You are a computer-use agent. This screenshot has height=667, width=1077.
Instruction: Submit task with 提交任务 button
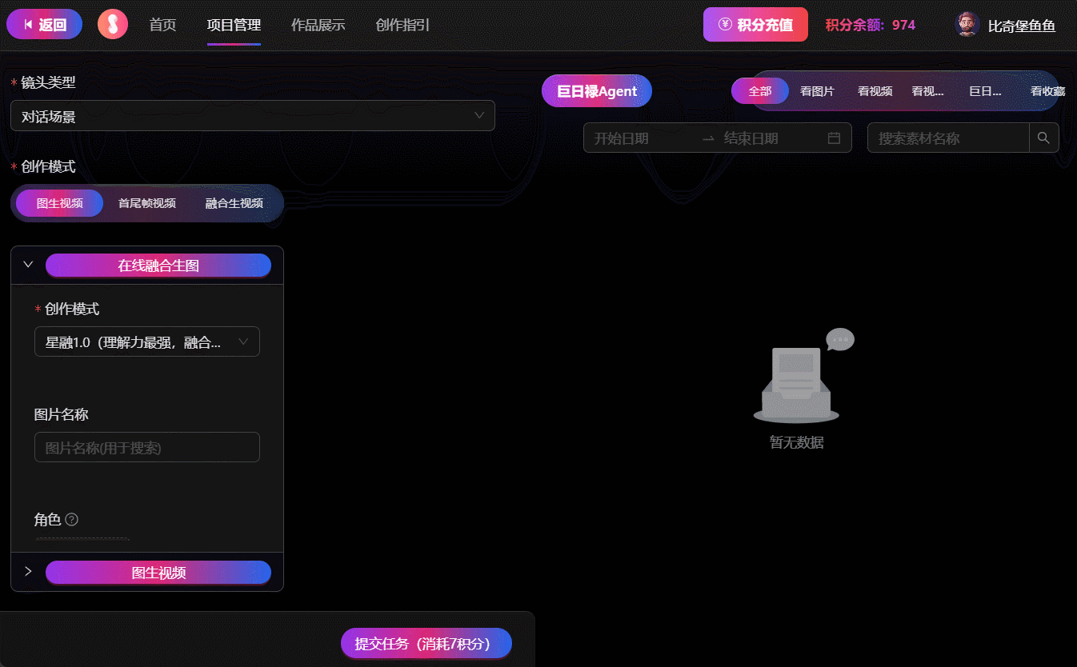426,644
